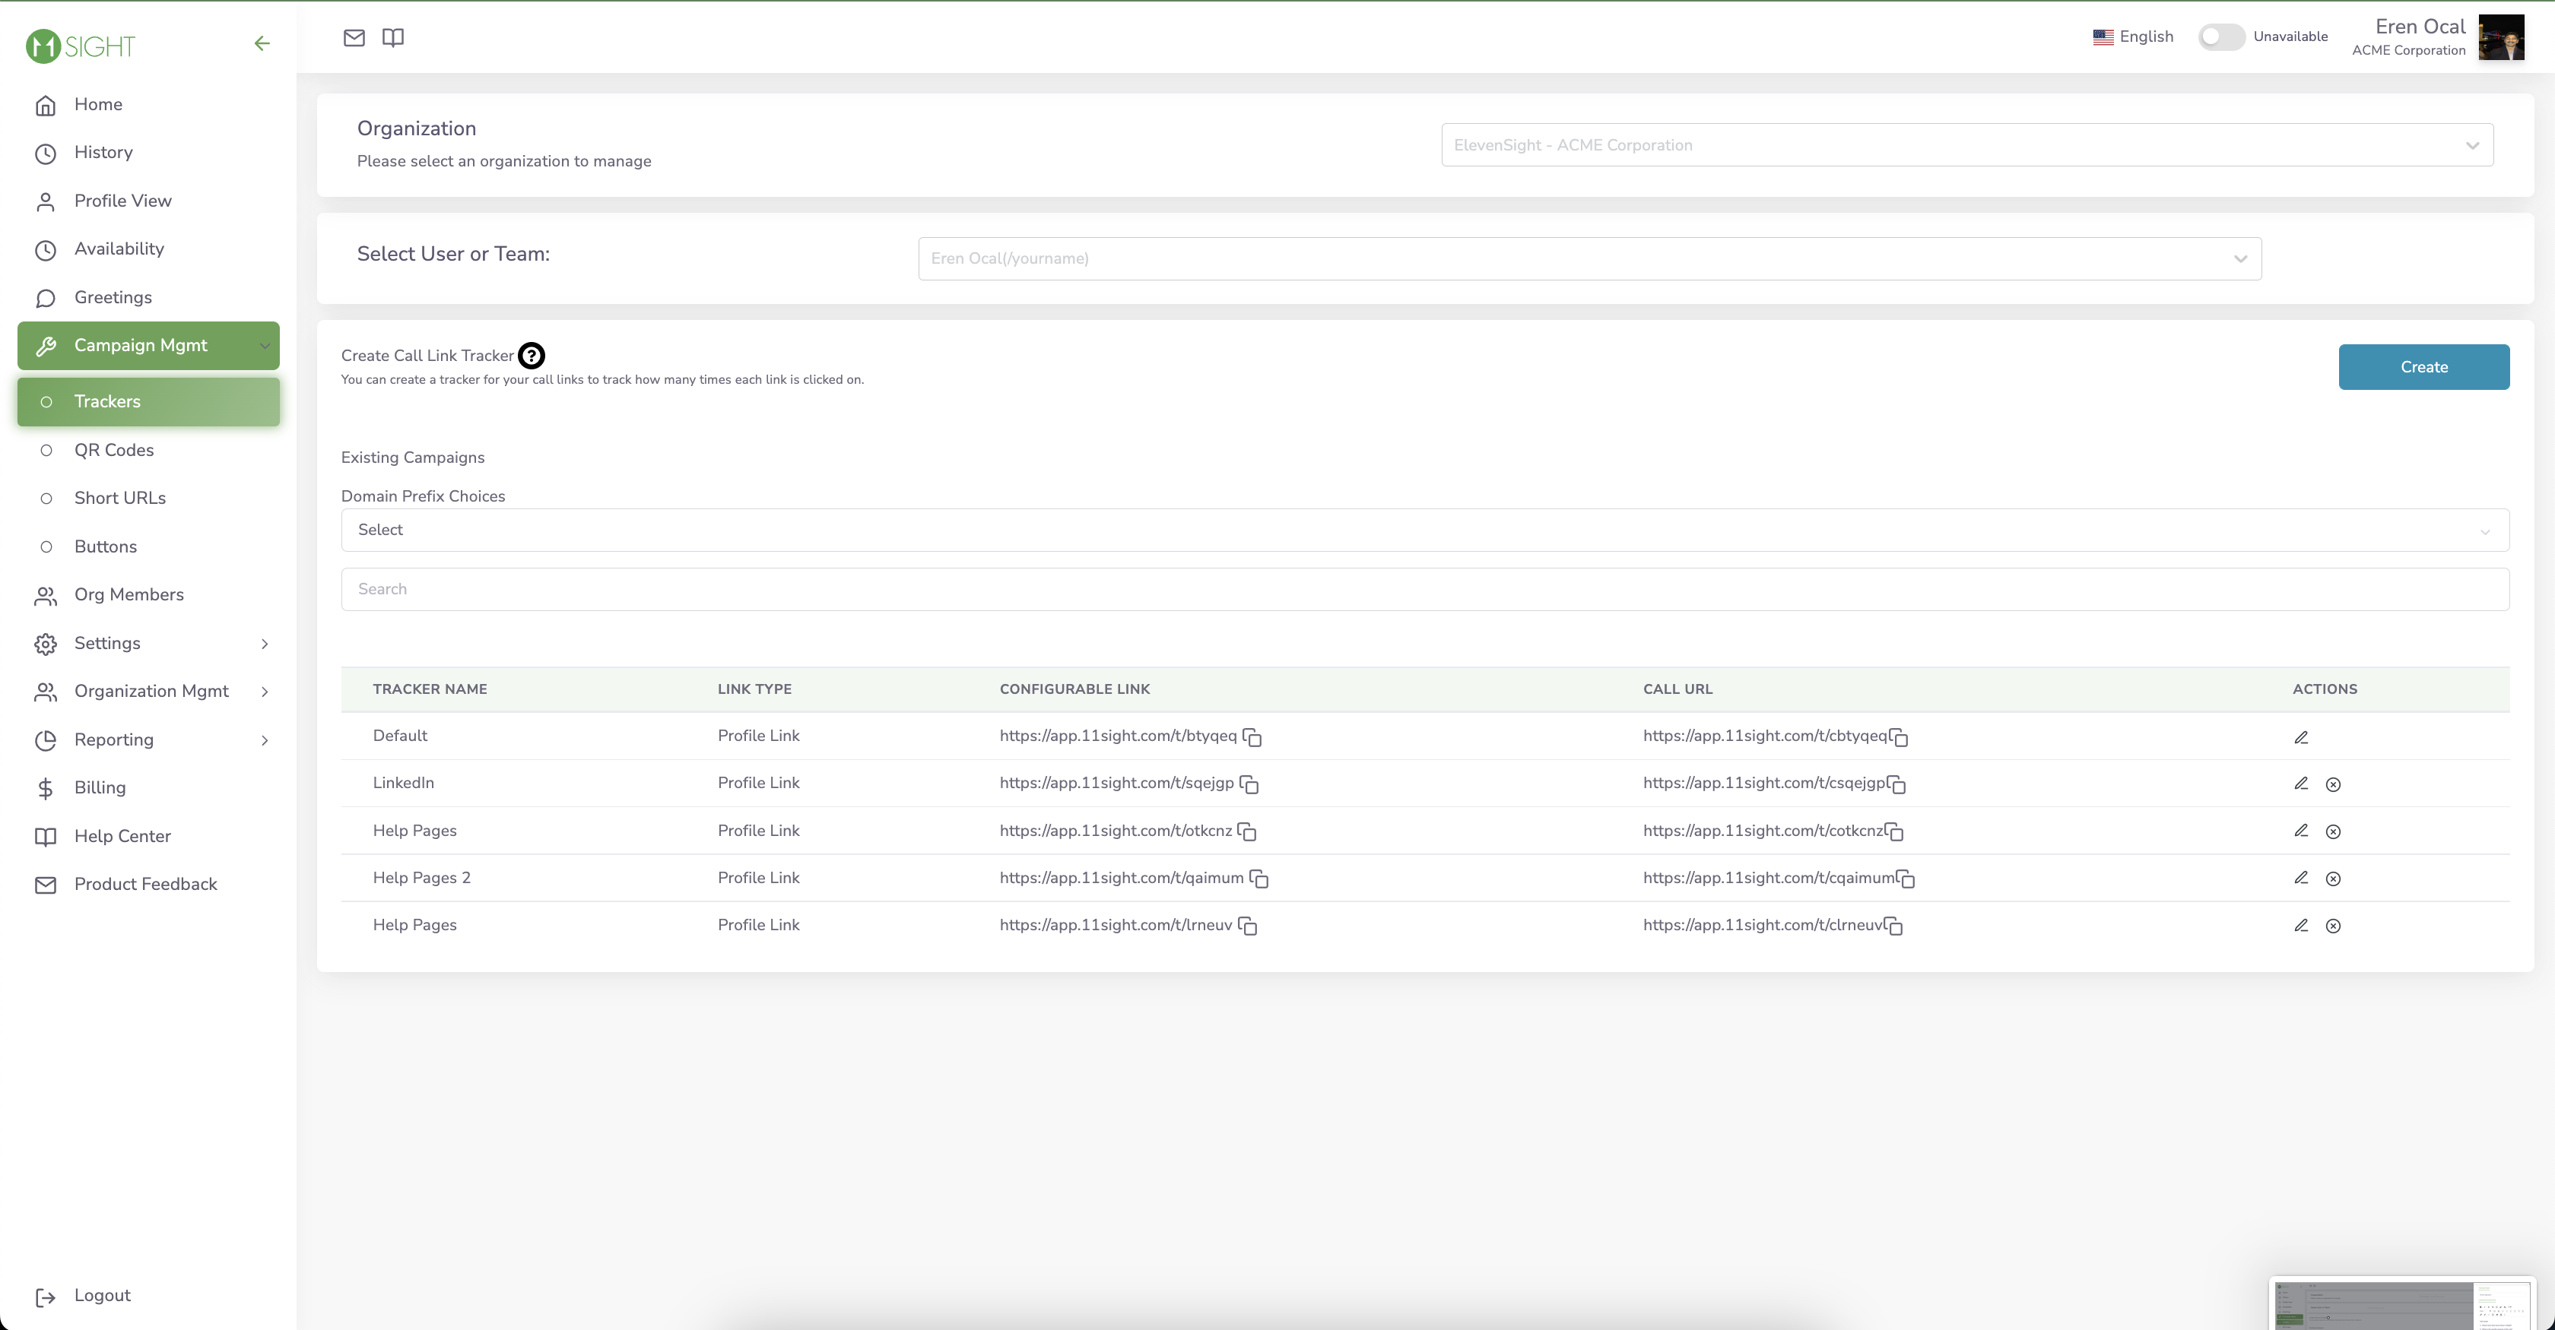This screenshot has width=2555, height=1330.
Task: Click in the Search field
Action: (1424, 589)
